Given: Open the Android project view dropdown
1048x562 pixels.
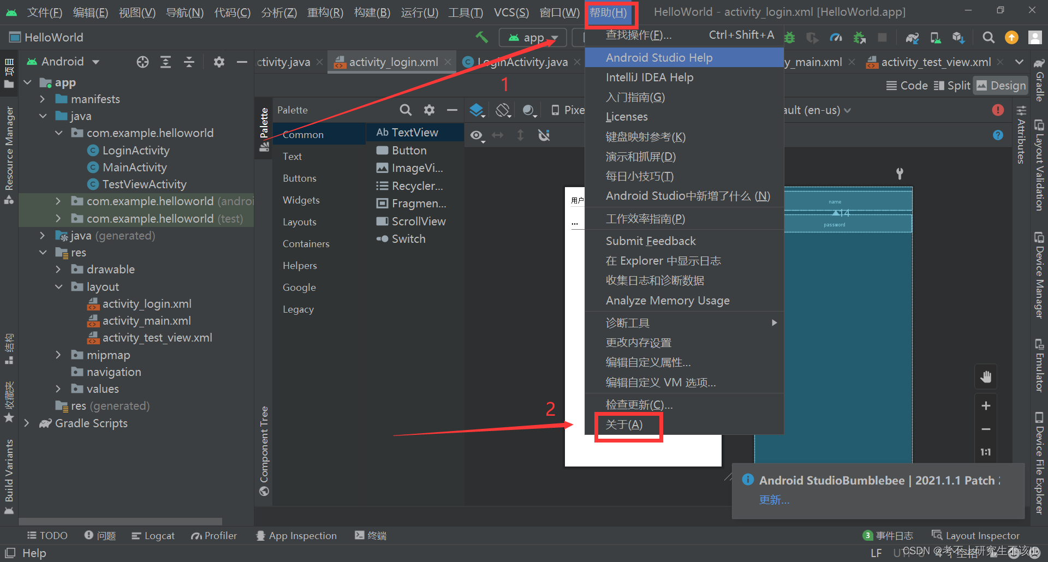Looking at the screenshot, I should click(64, 62).
